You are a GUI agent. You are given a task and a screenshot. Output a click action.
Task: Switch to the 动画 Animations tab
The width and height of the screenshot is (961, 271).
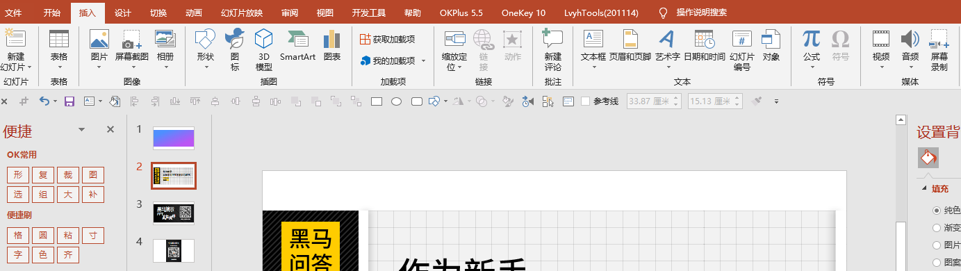coord(195,13)
